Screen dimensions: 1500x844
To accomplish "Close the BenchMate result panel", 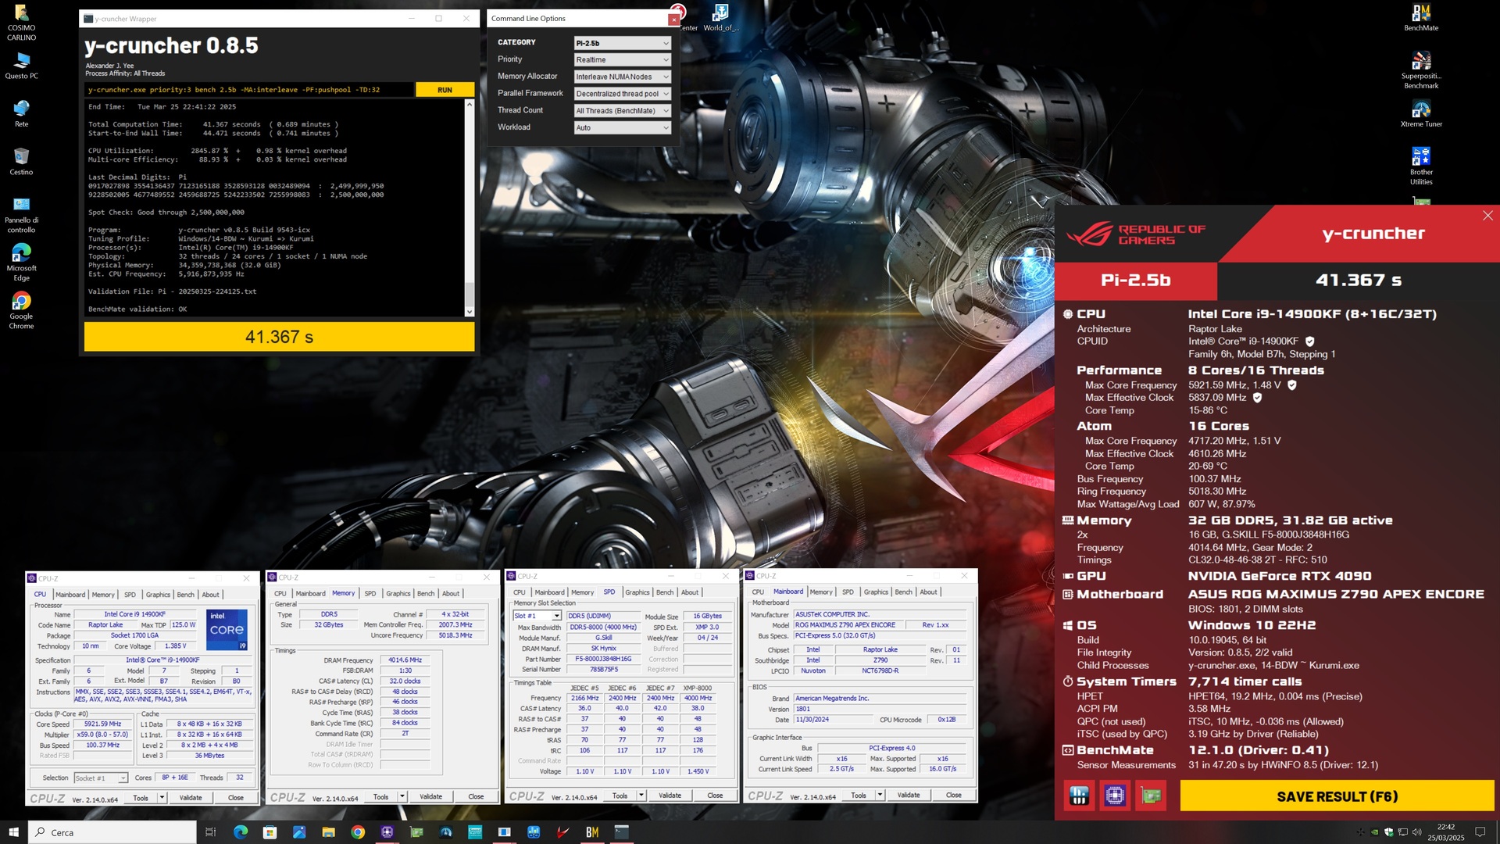I will click(1487, 216).
